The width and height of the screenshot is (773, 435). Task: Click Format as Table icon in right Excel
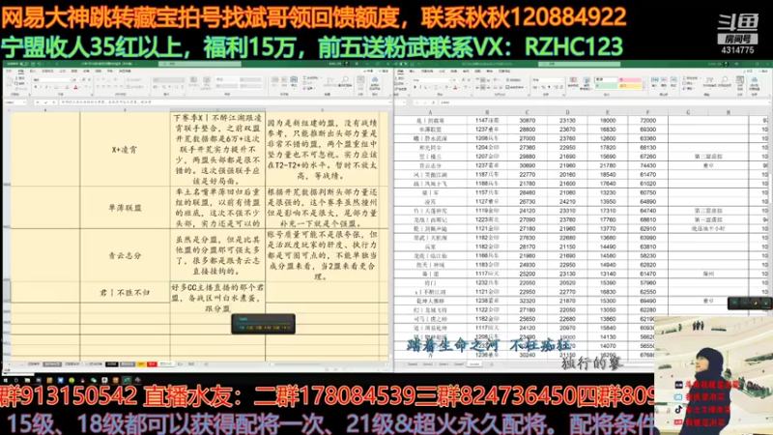click(x=587, y=81)
